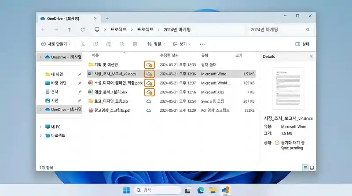352x196 pixels.
Task: Unpin 내 파일 via its pin icon
Action: pos(80,74)
